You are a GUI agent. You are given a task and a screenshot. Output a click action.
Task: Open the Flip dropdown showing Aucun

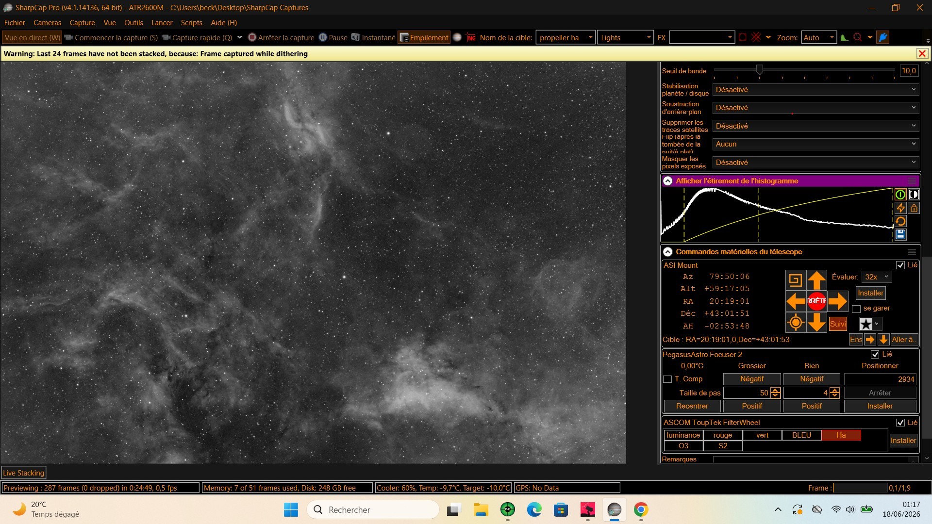[815, 144]
